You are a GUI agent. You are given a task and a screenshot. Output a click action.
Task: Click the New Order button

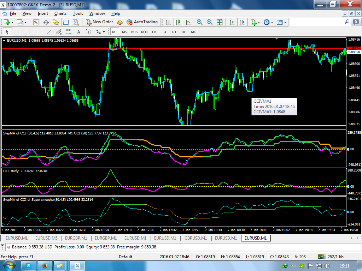tap(99, 22)
